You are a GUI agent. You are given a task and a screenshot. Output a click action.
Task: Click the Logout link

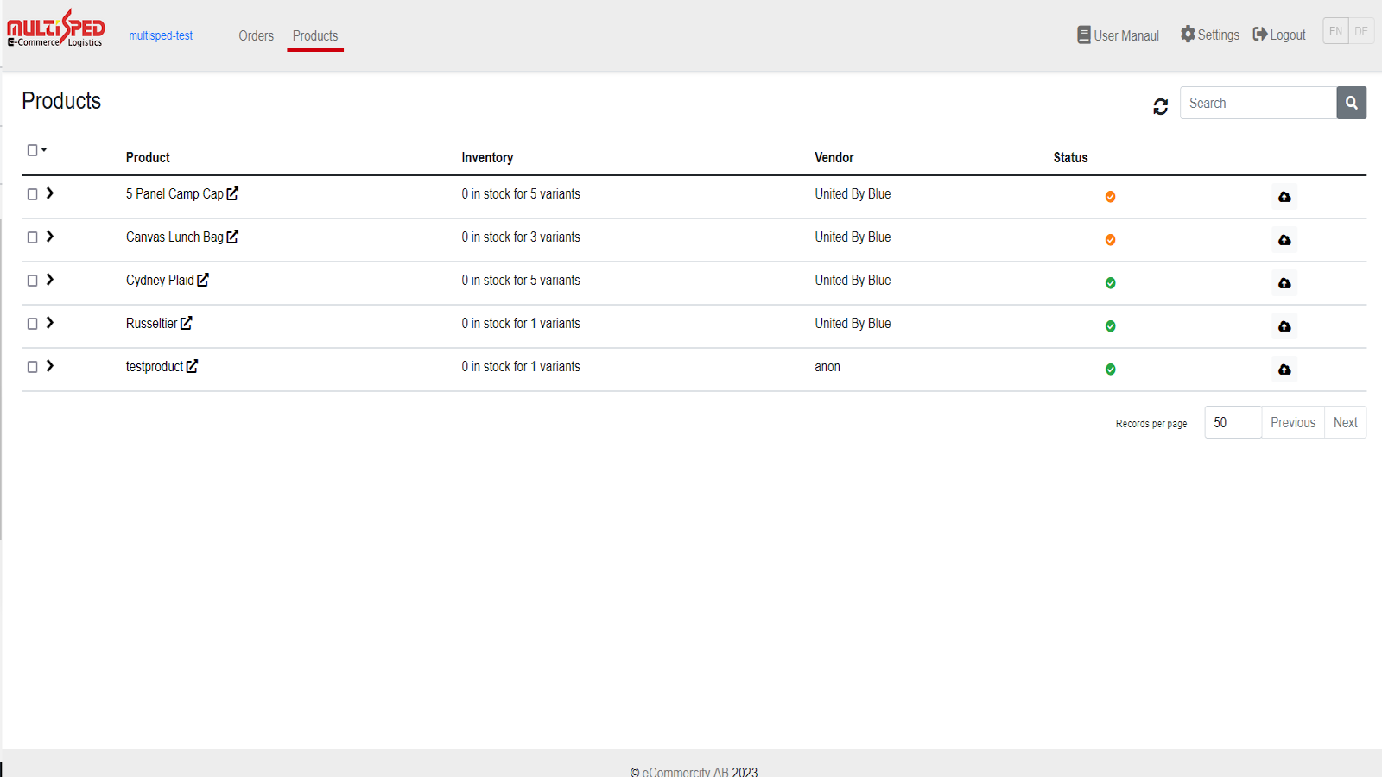[1279, 35]
